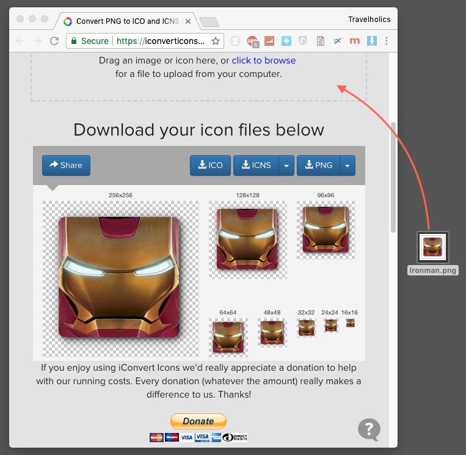Click the page vertical scrollbar thumb
The width and height of the screenshot is (466, 455).
(x=393, y=177)
